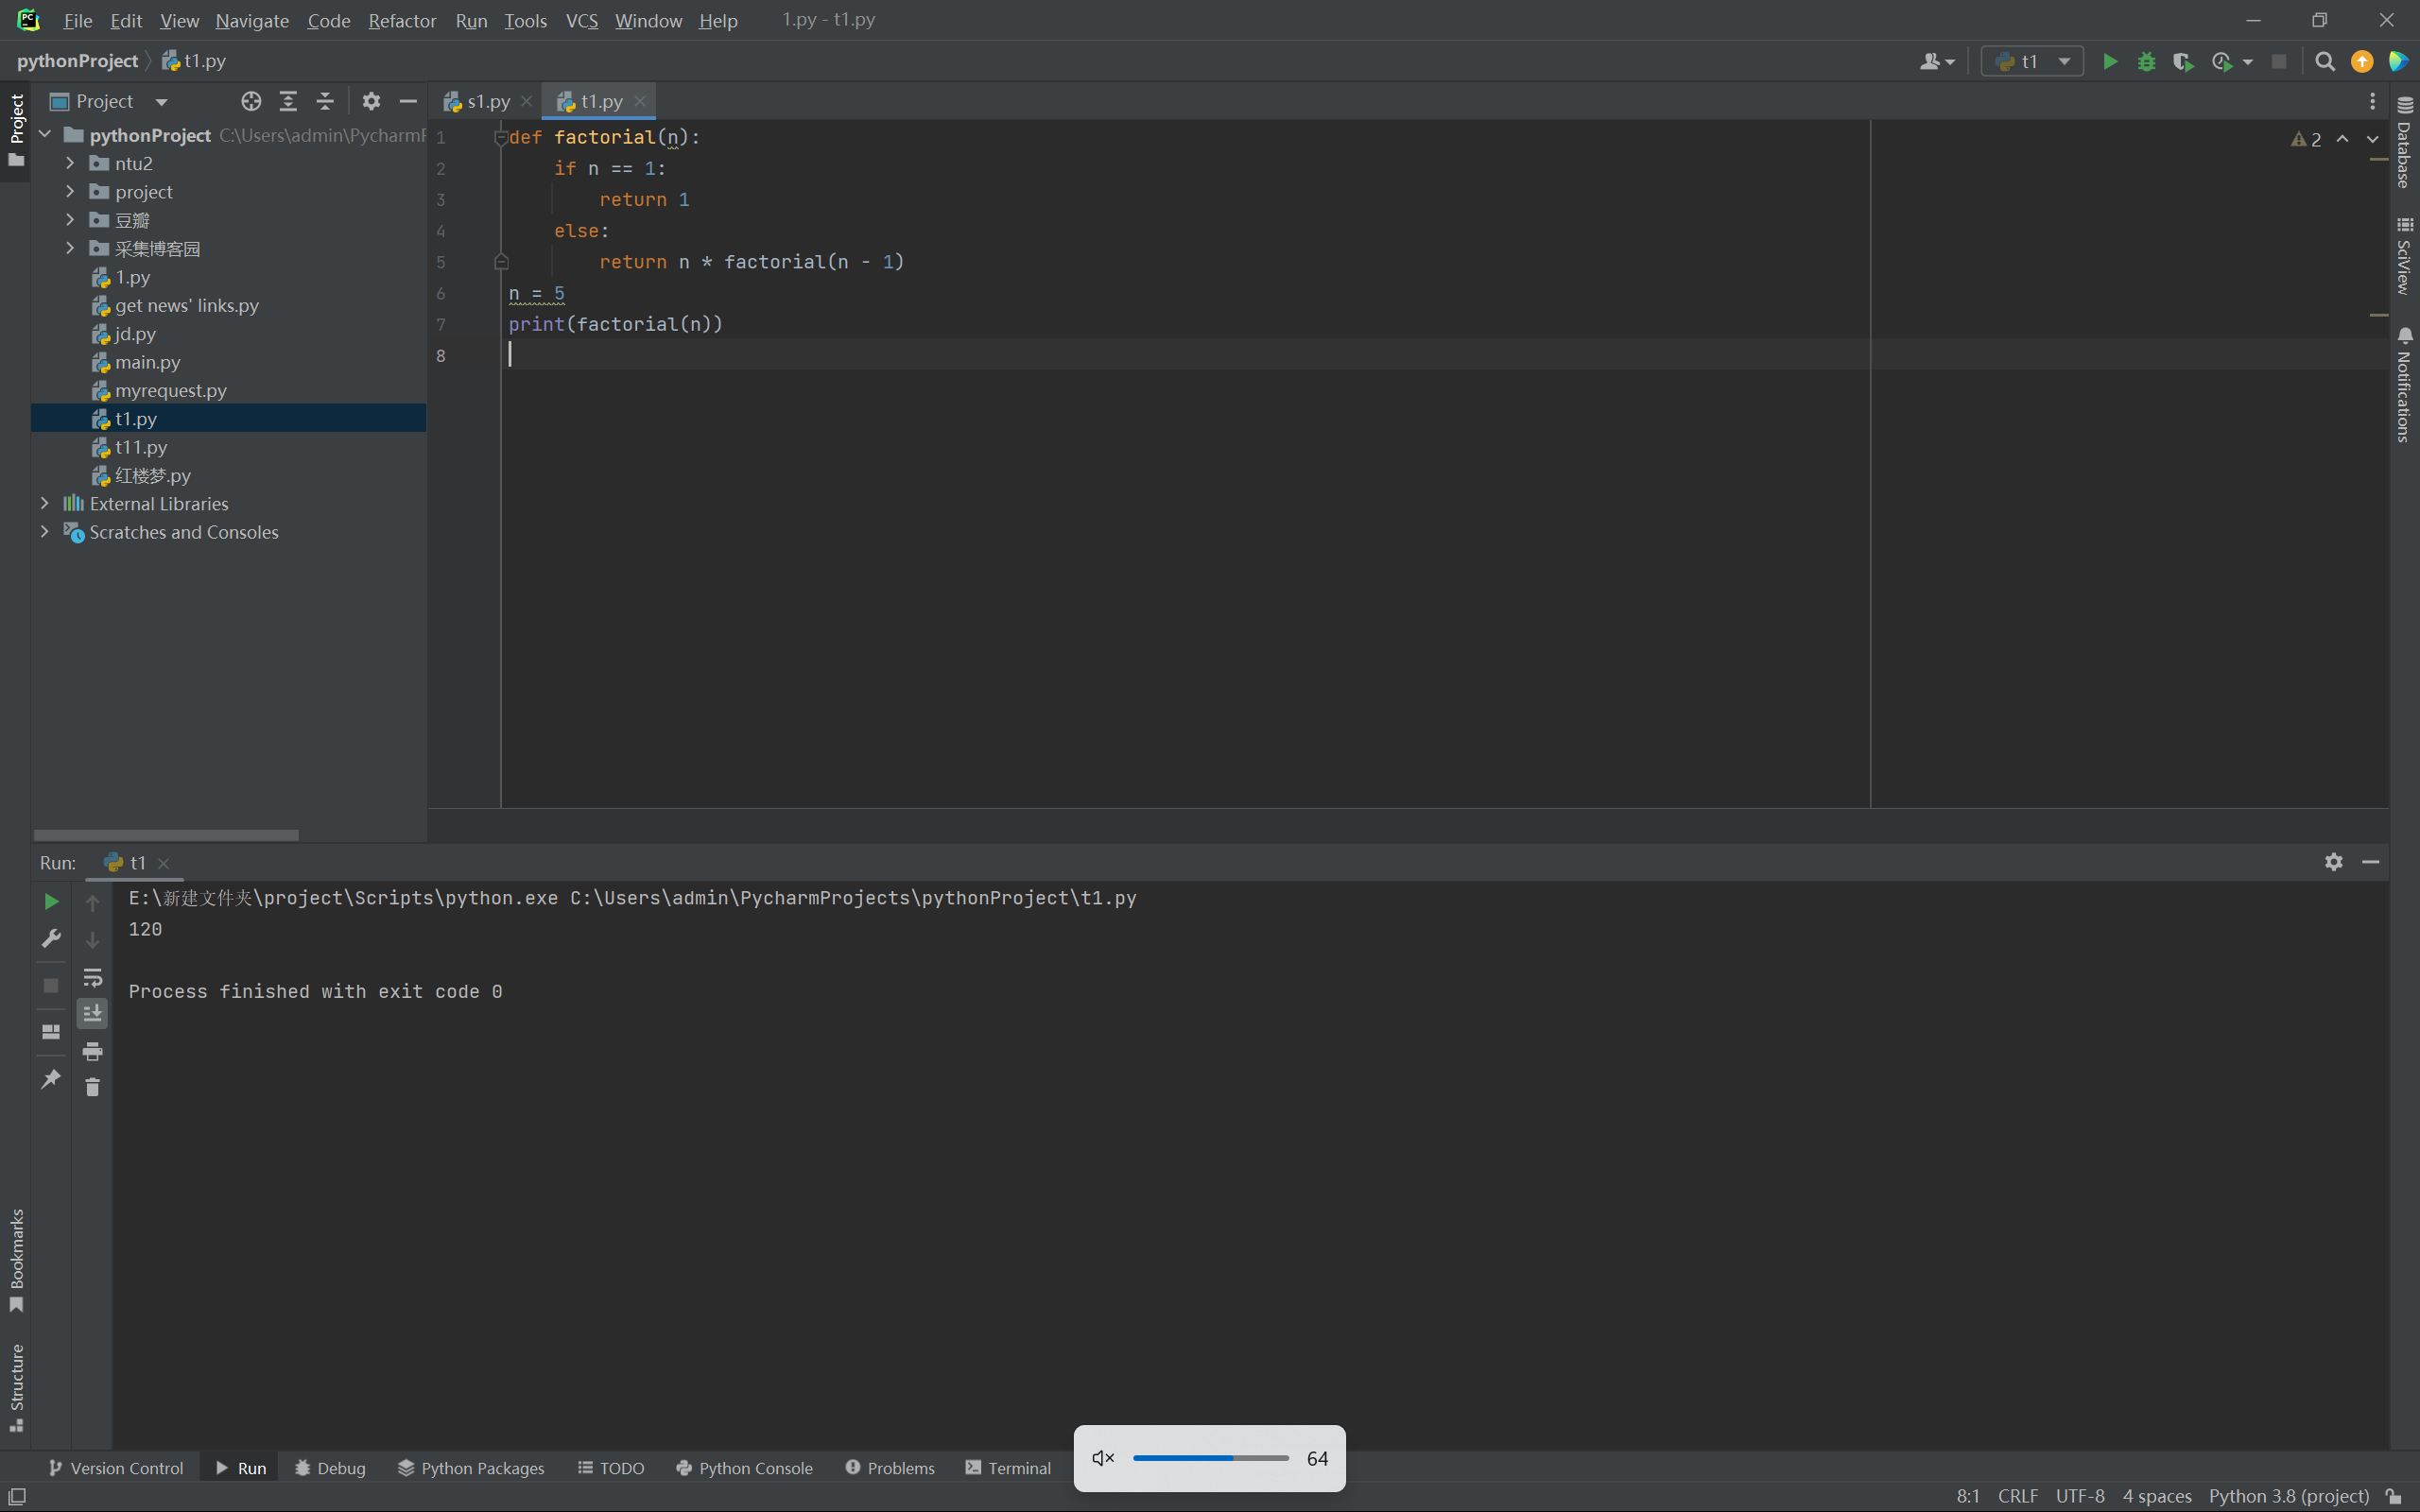The height and width of the screenshot is (1512, 2420).
Task: Click the wrench icon in the Run panel
Action: pyautogui.click(x=51, y=938)
